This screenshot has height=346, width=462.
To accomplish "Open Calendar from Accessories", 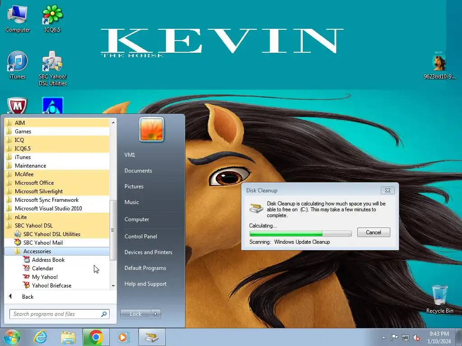I will coord(57,268).
